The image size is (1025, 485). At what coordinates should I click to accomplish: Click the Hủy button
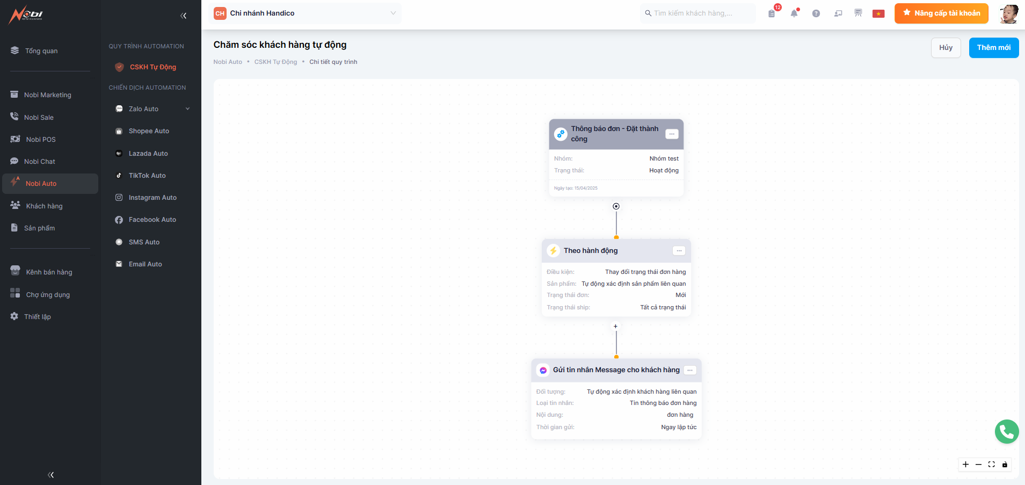(x=946, y=48)
